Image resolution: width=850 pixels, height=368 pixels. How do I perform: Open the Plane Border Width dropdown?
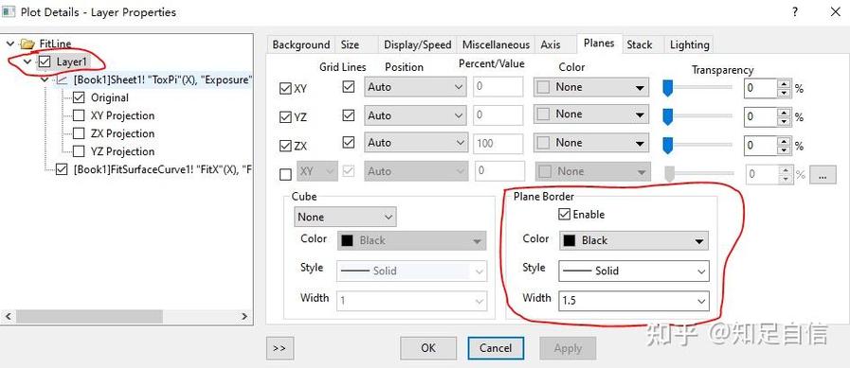pyautogui.click(x=634, y=300)
